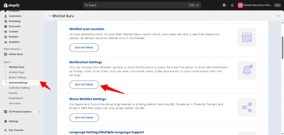Click the Wishlist Icon Location illustration

[x=247, y=37]
